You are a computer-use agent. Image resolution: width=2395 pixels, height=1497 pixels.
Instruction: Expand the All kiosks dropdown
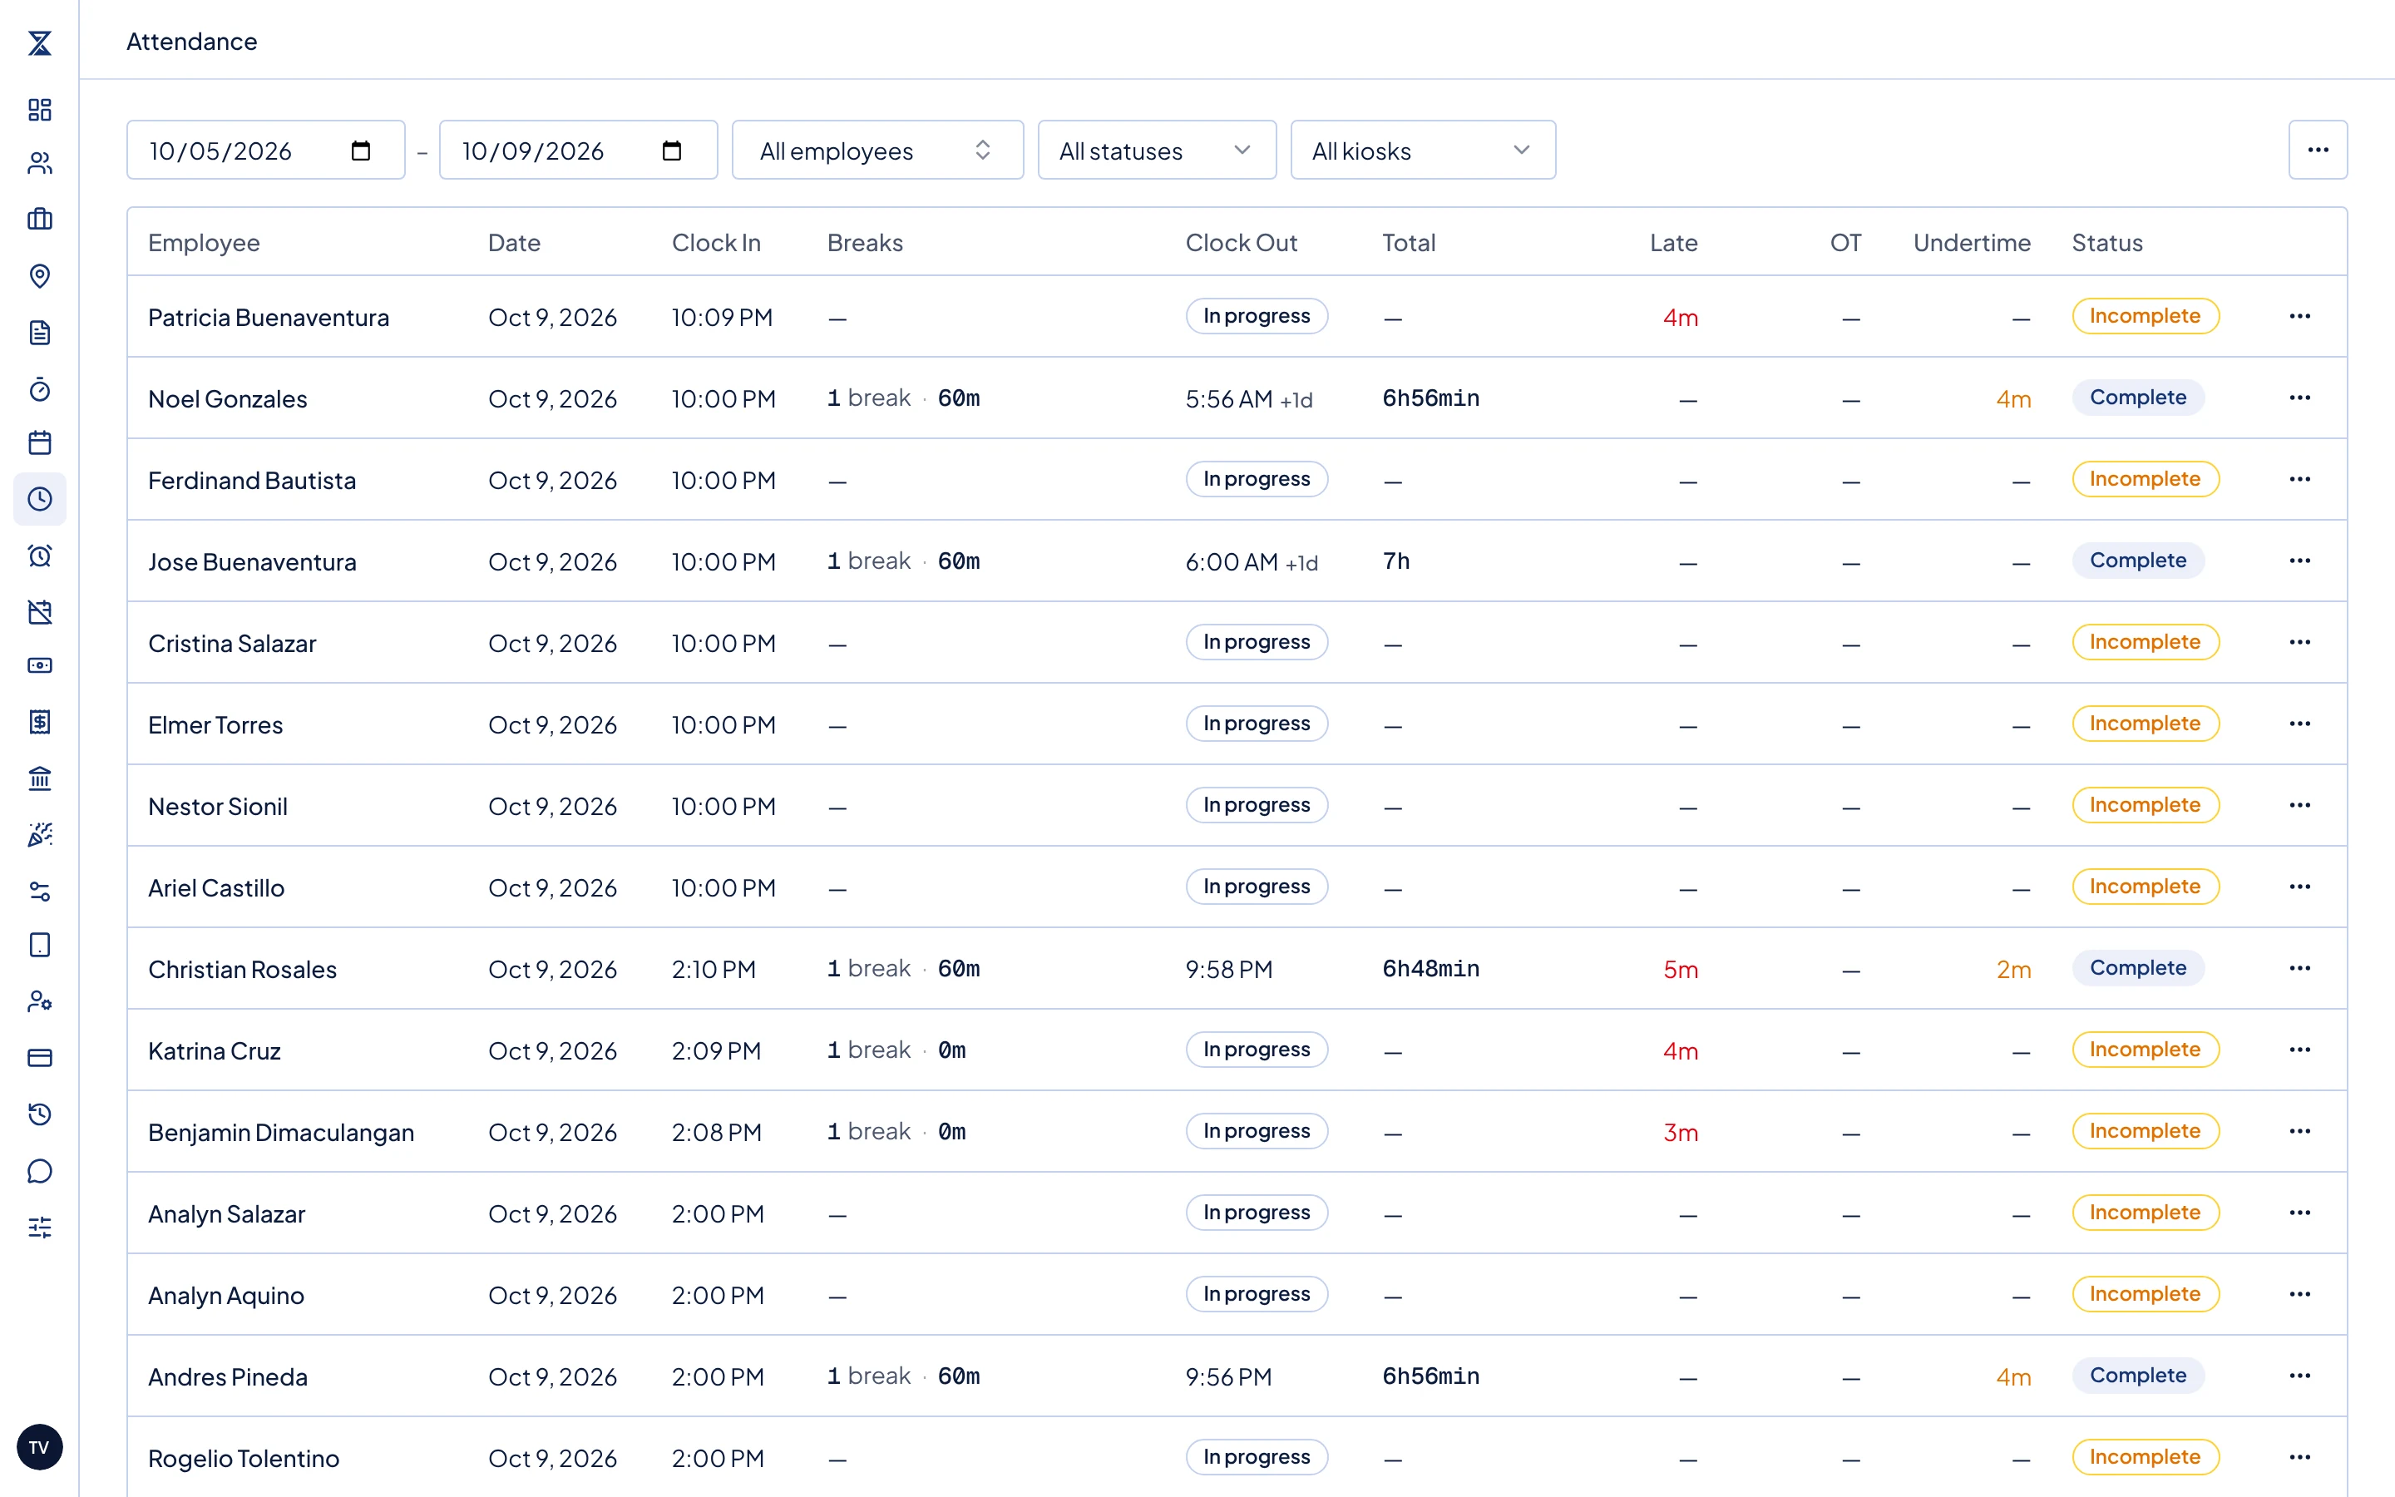pos(1422,151)
